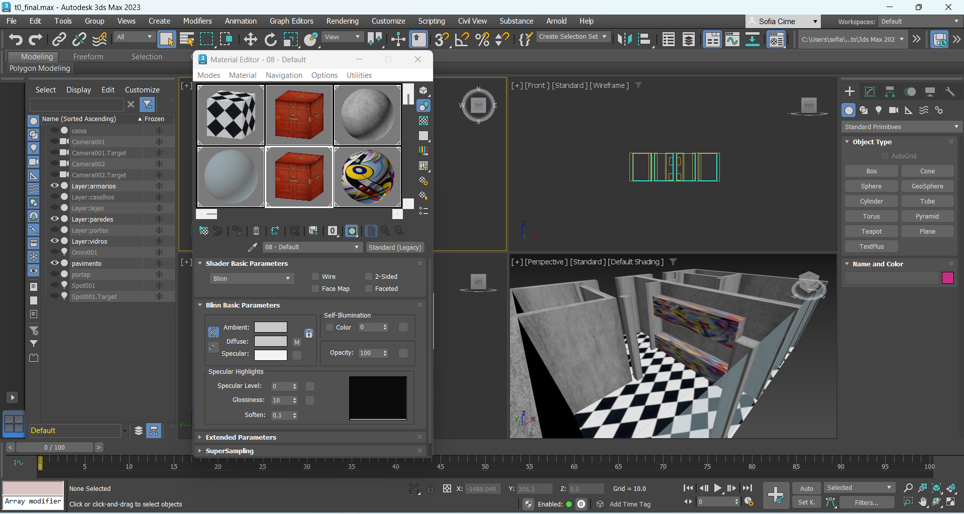Click the Teapot primitive button

tap(871, 231)
